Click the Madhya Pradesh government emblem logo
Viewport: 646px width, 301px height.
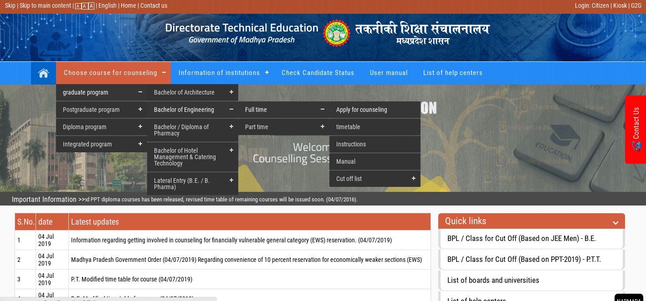pos(337,33)
